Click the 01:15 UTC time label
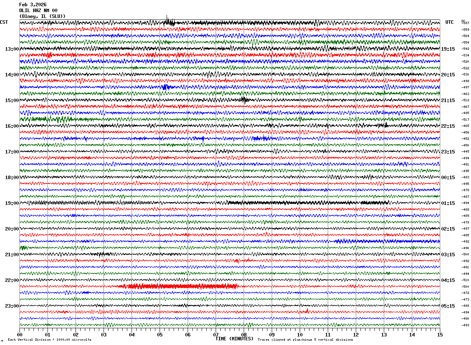Image resolution: width=471 pixels, height=345 pixels. coord(448,203)
